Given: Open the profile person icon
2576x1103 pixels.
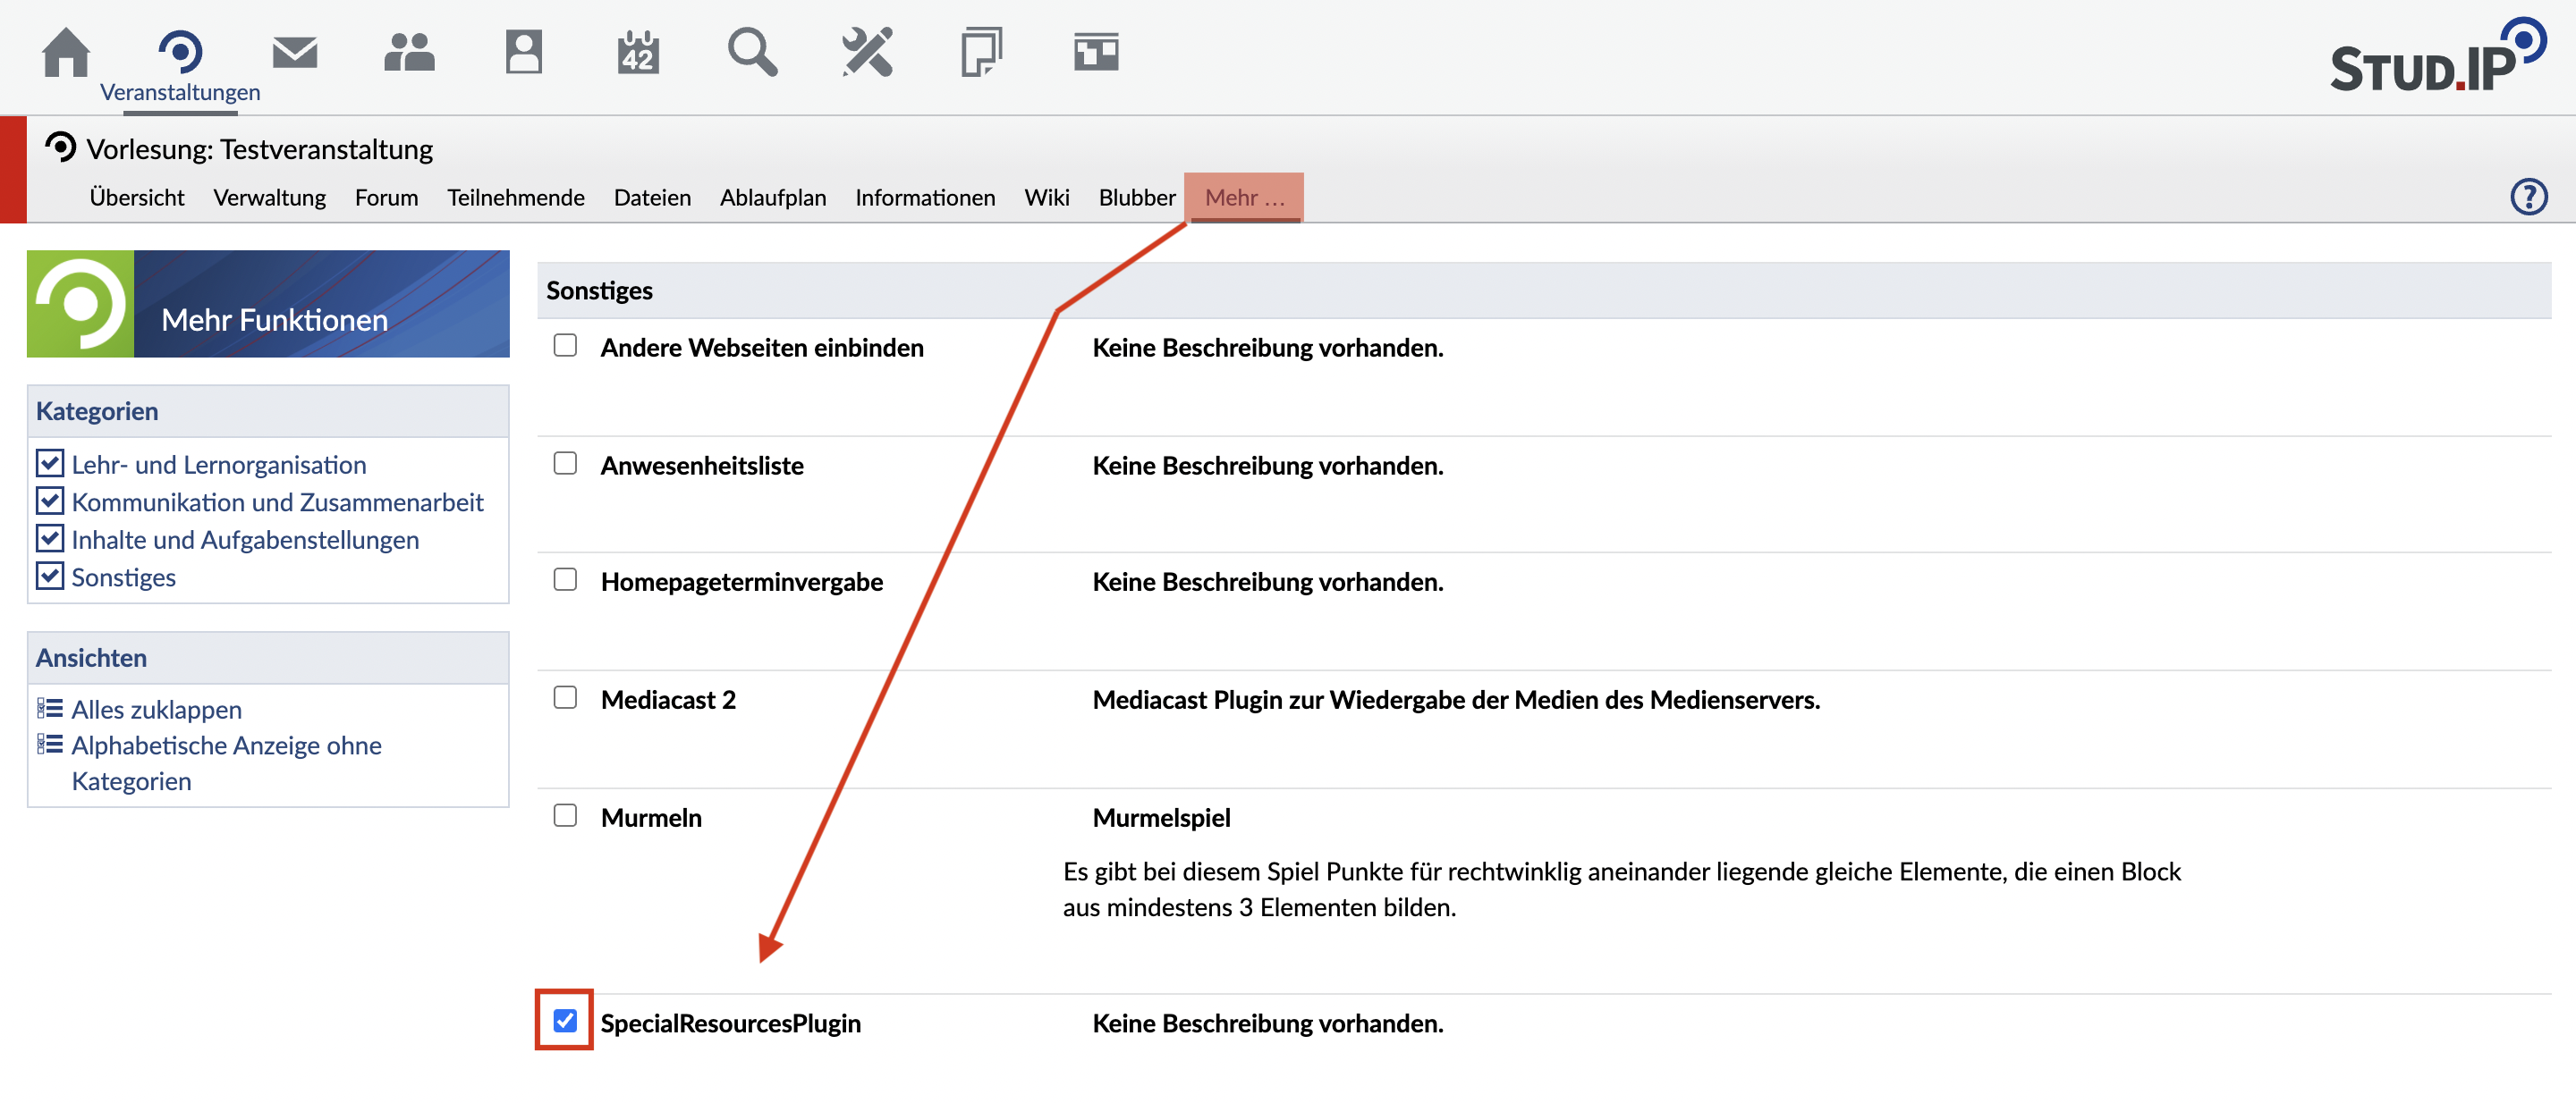Looking at the screenshot, I should (523, 52).
